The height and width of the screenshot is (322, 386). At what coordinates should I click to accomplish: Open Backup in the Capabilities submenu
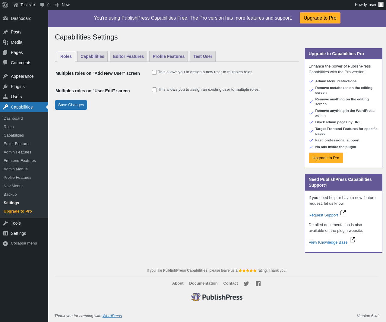click(x=10, y=194)
